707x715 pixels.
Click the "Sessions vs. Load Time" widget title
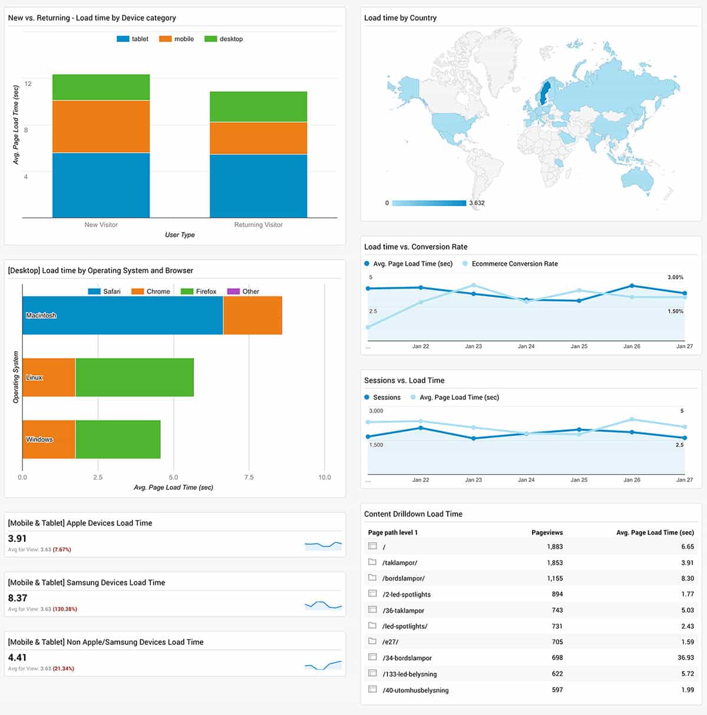(404, 380)
